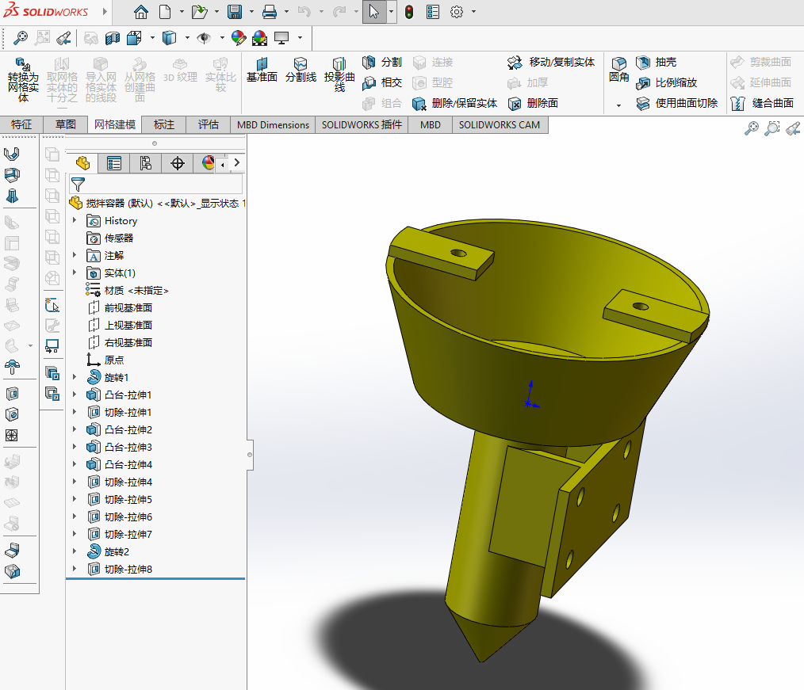Switch to the SOLIDWORKS CAM tab

point(500,124)
